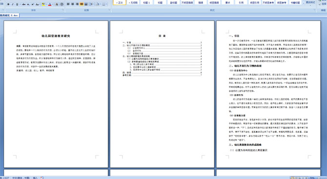Toggle bold formatting in the ribbon
Image resolution: width=327 pixels, height=179 pixels.
coord(8,4)
